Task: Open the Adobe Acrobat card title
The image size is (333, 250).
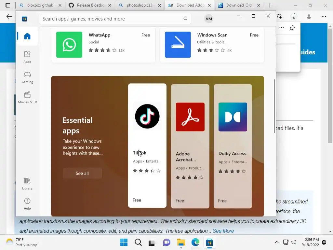Action: pos(186,157)
